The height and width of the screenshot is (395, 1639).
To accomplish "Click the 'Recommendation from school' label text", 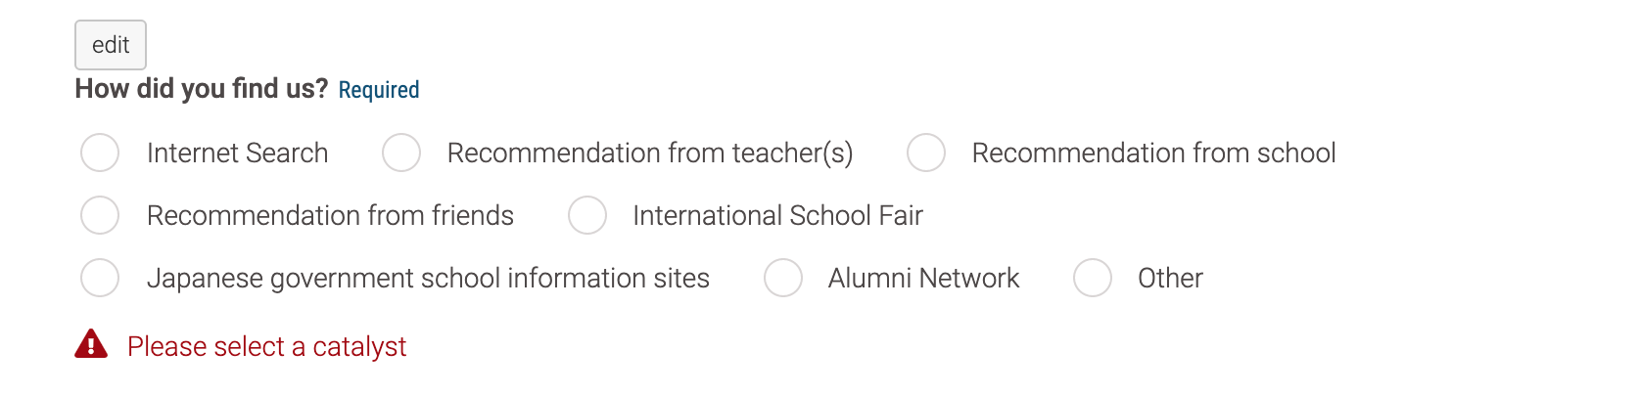I will [1154, 153].
